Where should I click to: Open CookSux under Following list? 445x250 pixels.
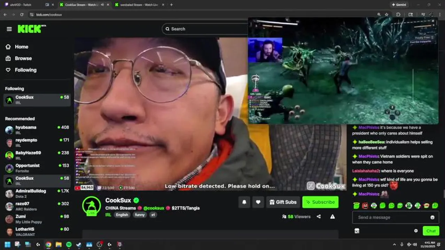coord(37,100)
